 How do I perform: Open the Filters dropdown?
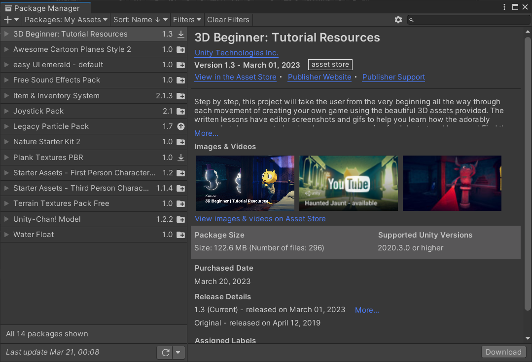(x=187, y=20)
